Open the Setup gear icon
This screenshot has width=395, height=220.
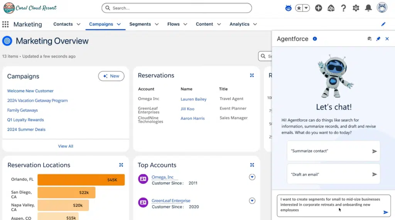click(x=356, y=8)
